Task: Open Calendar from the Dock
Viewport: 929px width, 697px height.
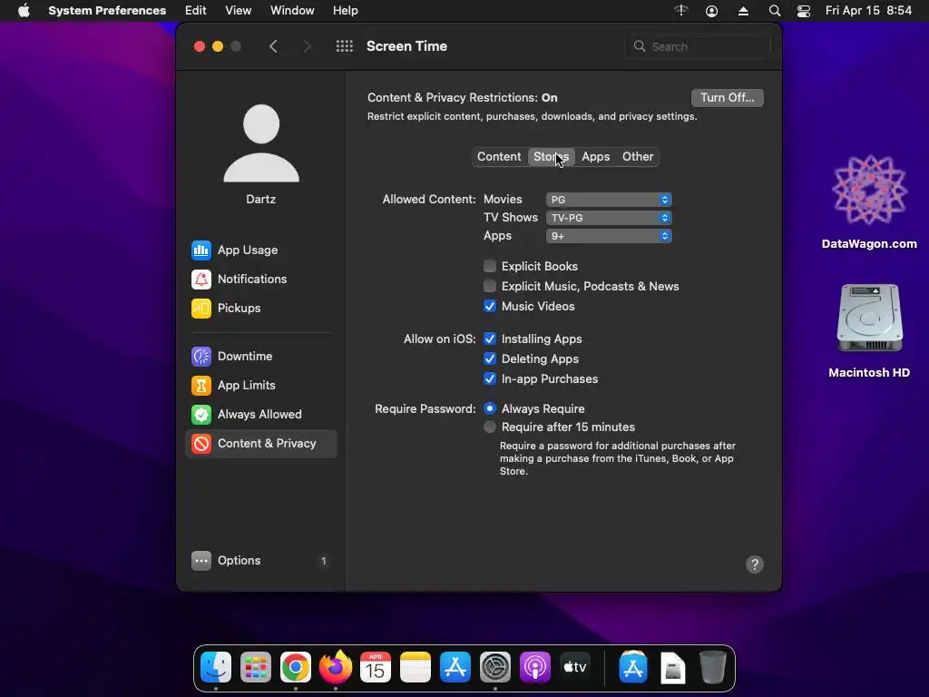Action: click(x=376, y=667)
